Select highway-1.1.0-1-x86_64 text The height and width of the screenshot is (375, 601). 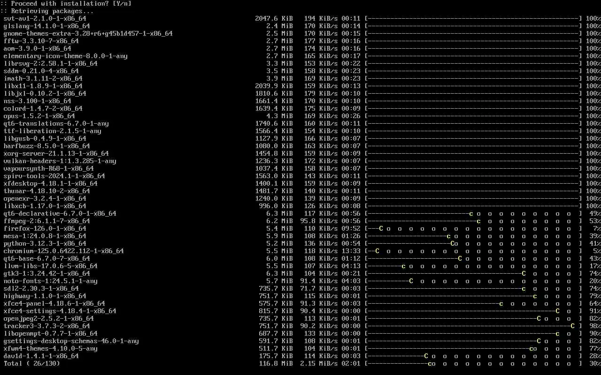click(x=45, y=296)
